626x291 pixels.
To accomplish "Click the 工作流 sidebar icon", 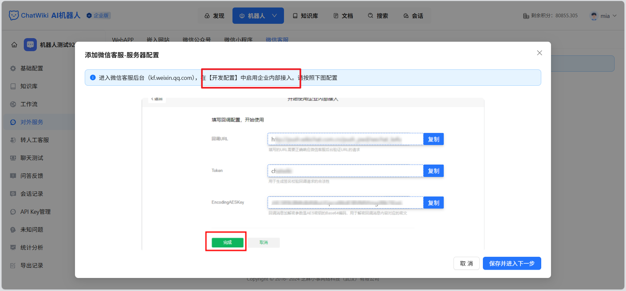I will pyautogui.click(x=13, y=104).
